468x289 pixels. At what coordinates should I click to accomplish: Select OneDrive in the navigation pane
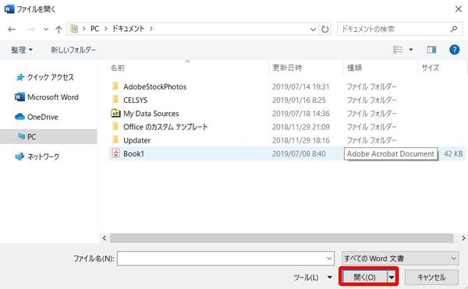point(37,117)
